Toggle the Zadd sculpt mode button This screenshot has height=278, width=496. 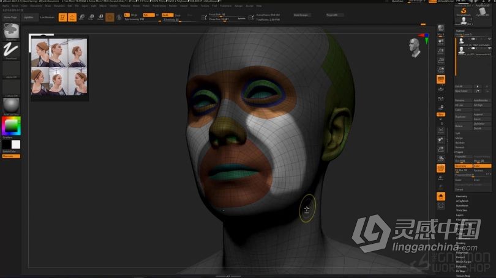click(167, 15)
